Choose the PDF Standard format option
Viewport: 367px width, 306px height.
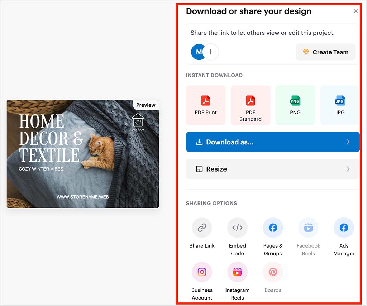[251, 105]
